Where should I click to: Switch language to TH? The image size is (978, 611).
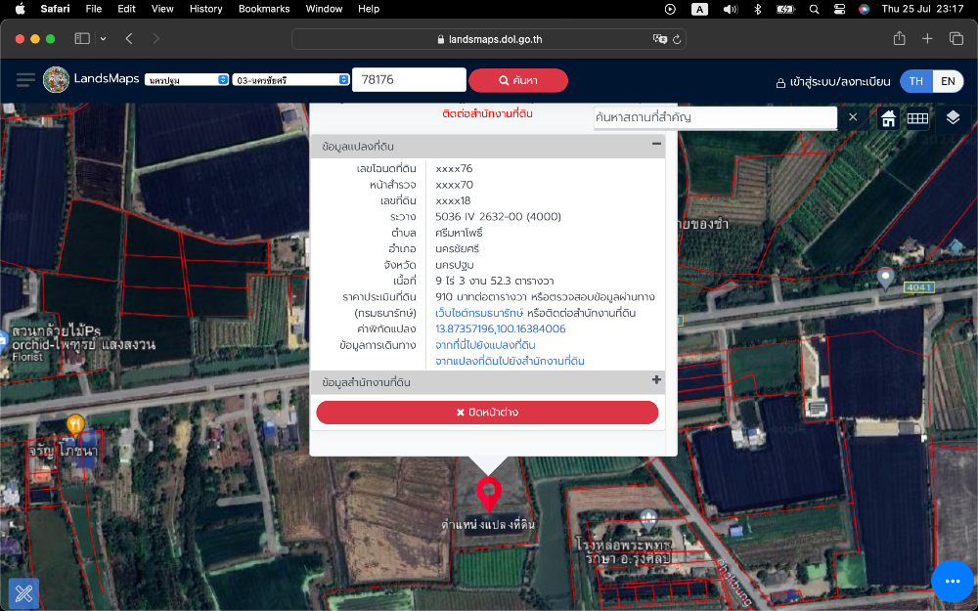pos(916,81)
